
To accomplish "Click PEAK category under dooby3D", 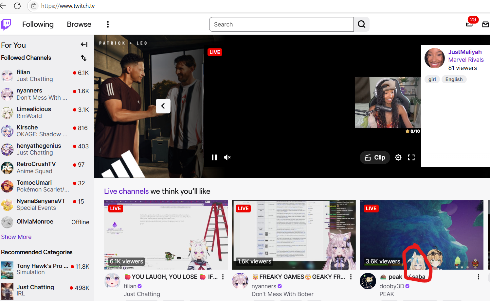I will click(387, 294).
